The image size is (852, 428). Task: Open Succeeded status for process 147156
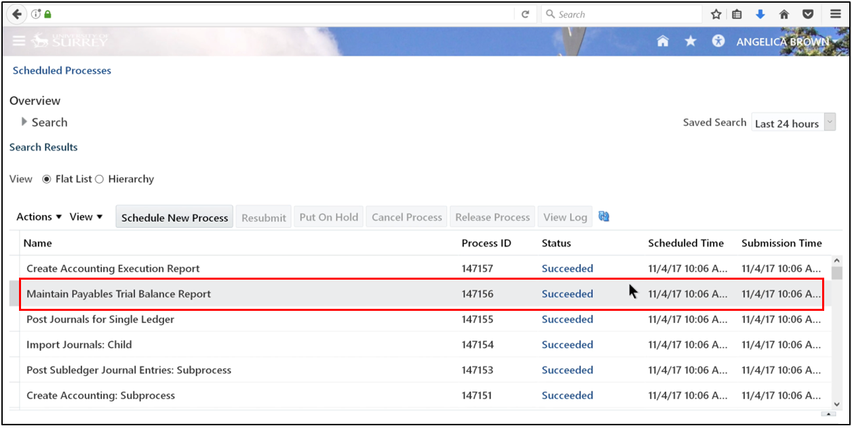click(567, 293)
